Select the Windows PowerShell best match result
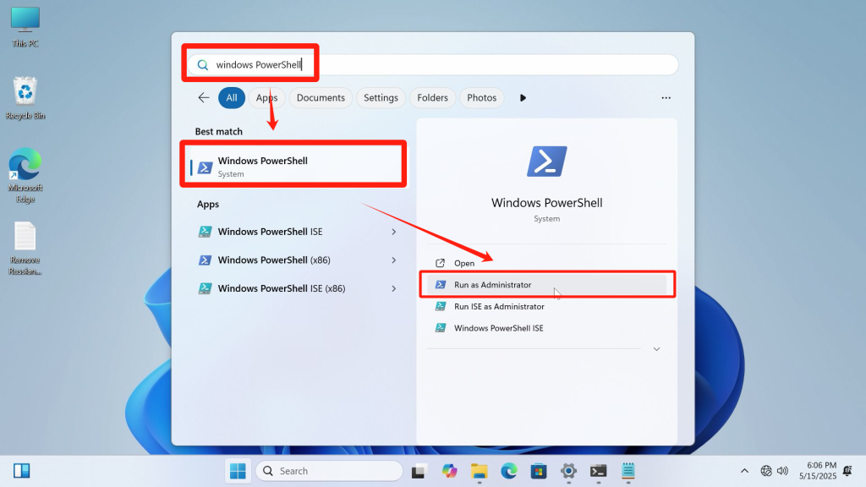This screenshot has height=487, width=866. 293,167
